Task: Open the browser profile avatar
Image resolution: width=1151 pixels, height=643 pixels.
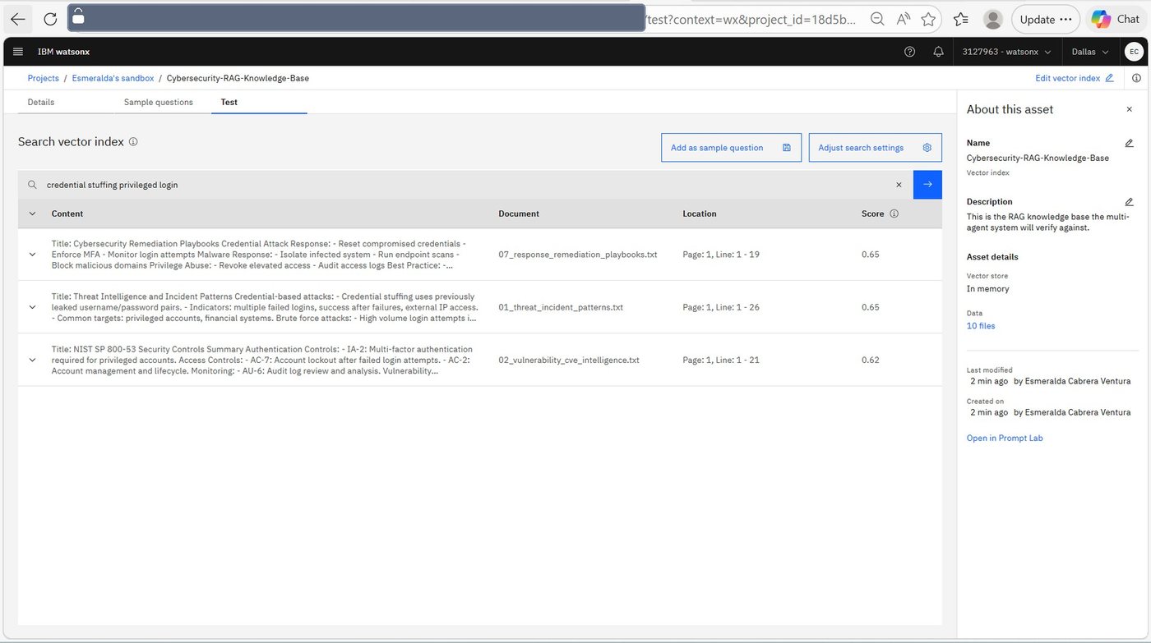Action: pos(993,19)
